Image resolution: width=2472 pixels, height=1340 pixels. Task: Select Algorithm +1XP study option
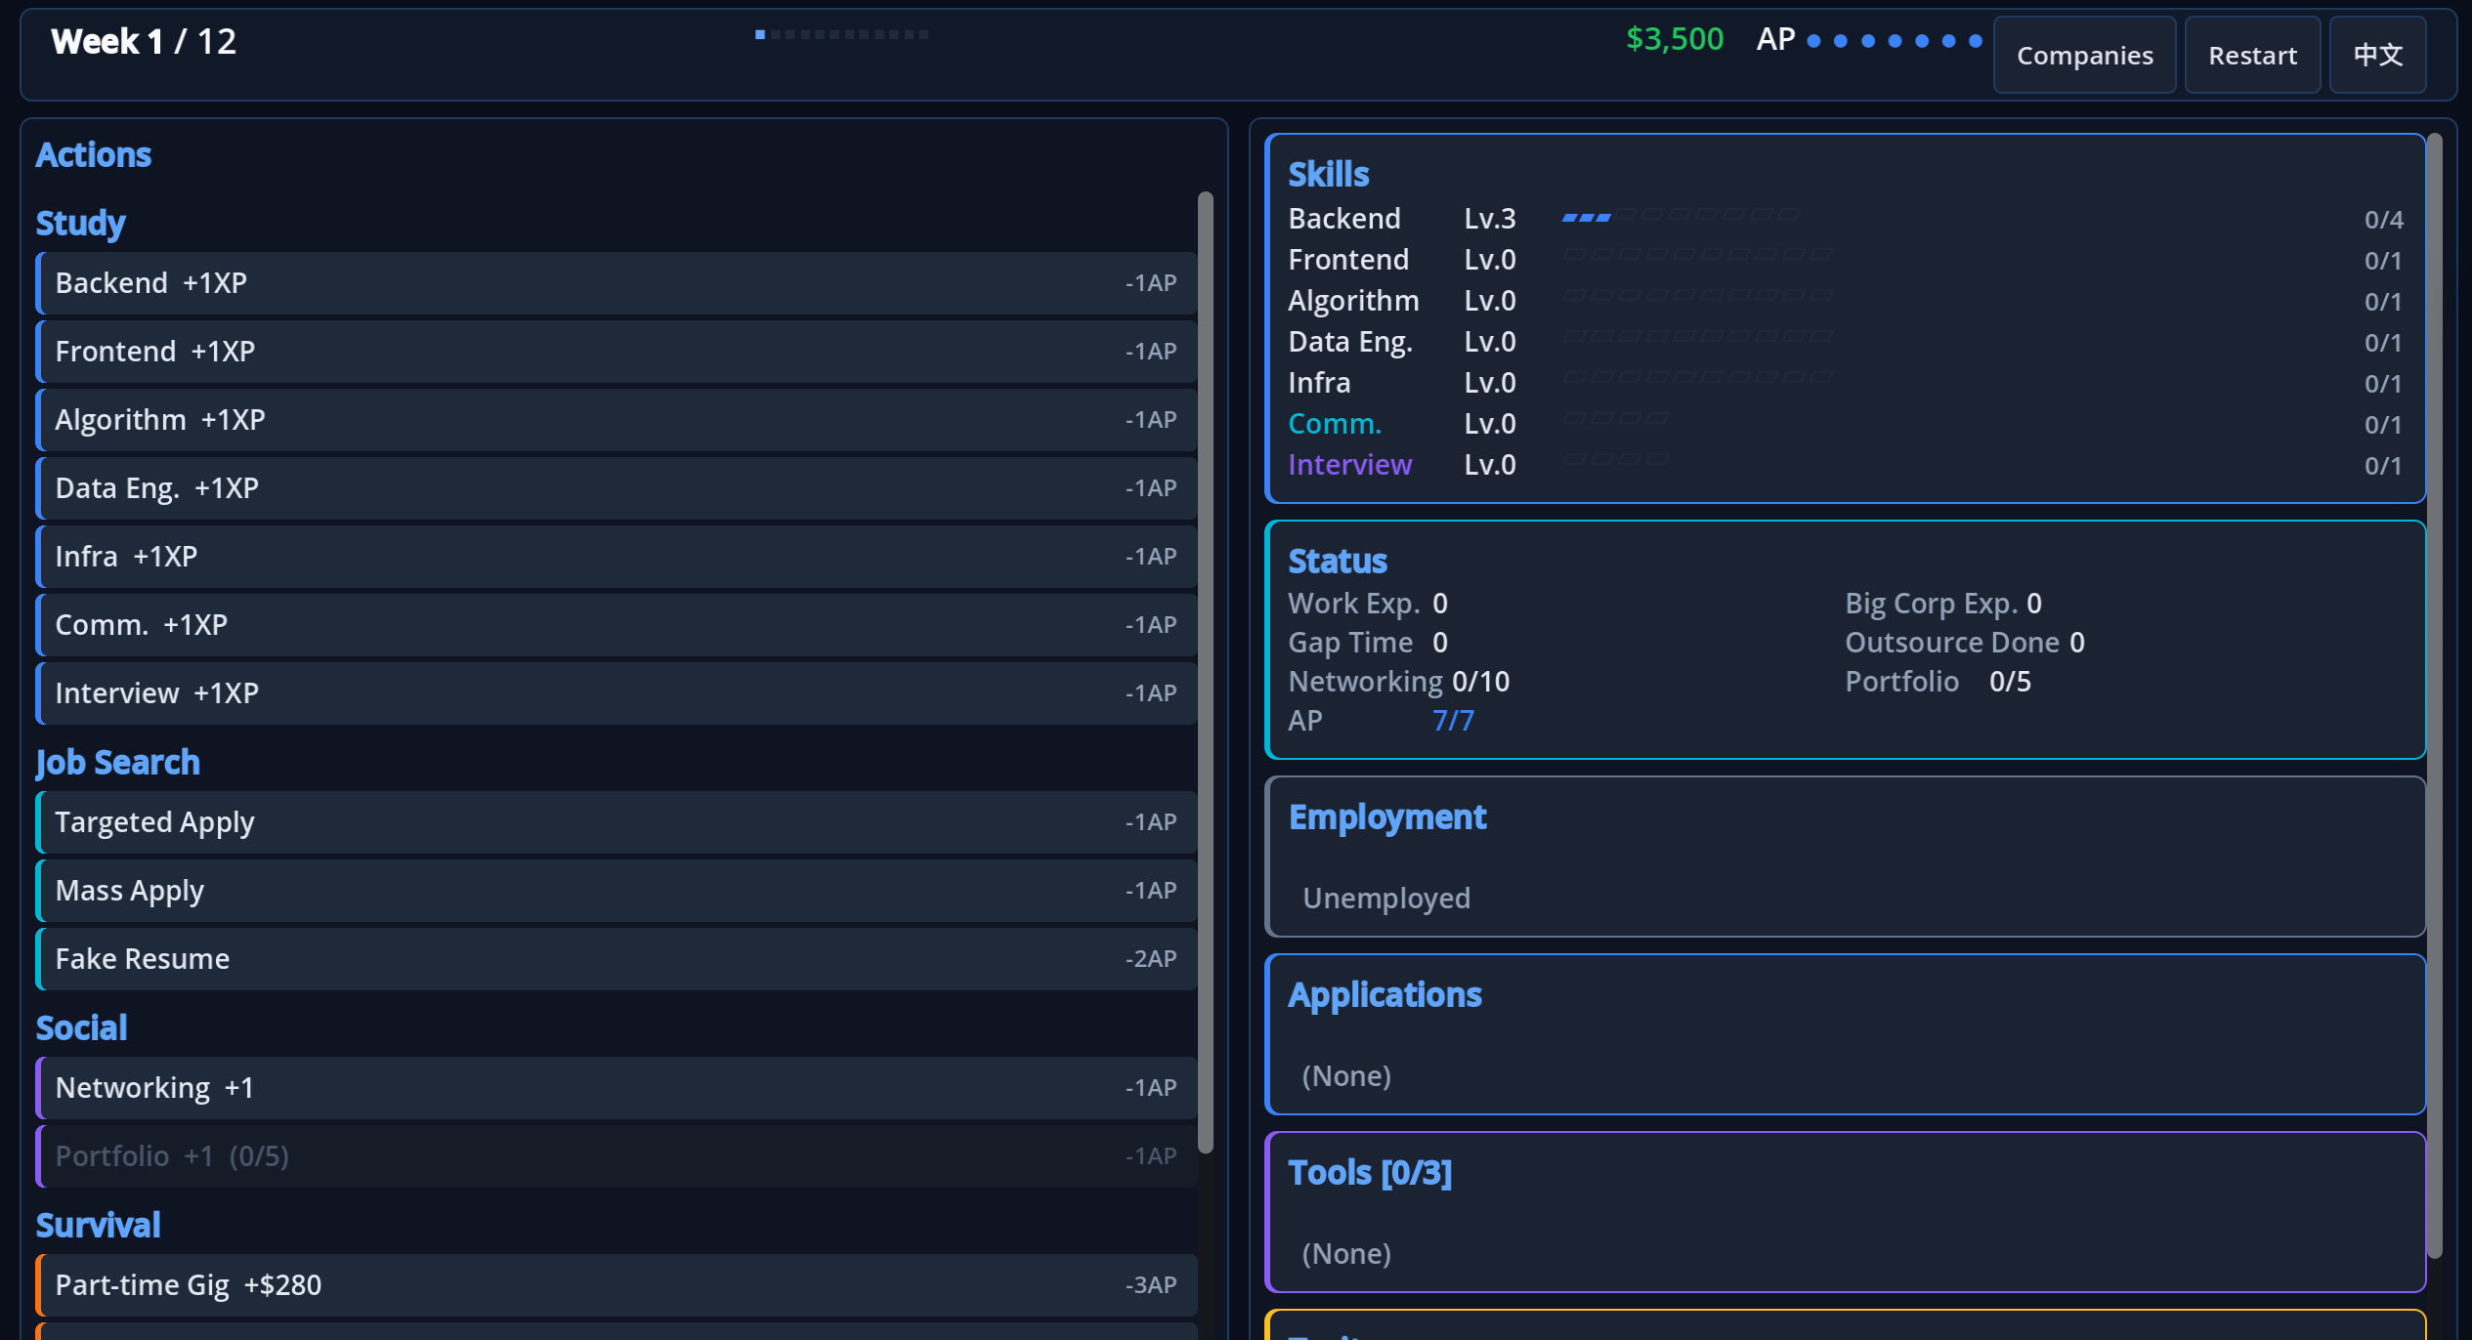[x=616, y=420]
